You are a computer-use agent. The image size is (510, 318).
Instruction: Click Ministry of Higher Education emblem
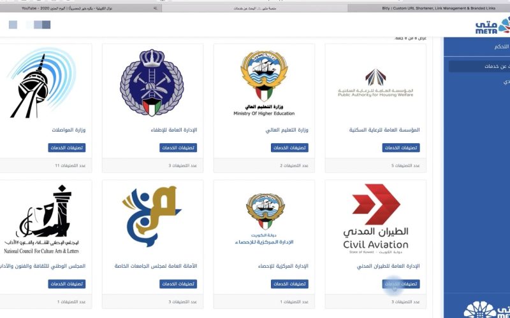tap(264, 76)
